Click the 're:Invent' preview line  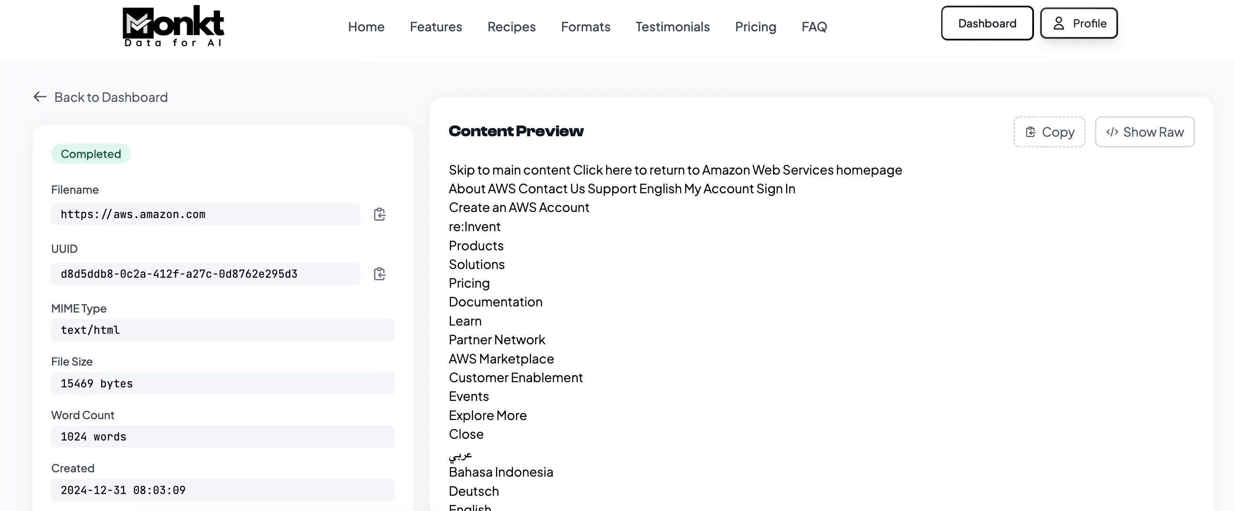pos(474,226)
